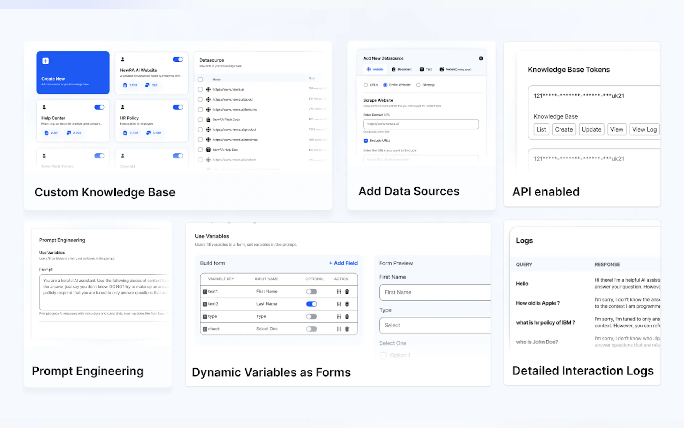Turn on optional toggle for text1
The width and height of the screenshot is (684, 428).
tap(311, 292)
